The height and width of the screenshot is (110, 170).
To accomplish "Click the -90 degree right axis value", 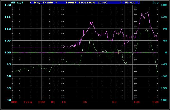I will coord(164,76).
